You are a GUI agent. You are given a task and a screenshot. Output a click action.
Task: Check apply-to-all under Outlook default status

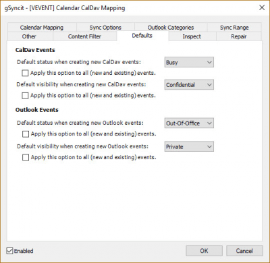[x=26, y=134]
